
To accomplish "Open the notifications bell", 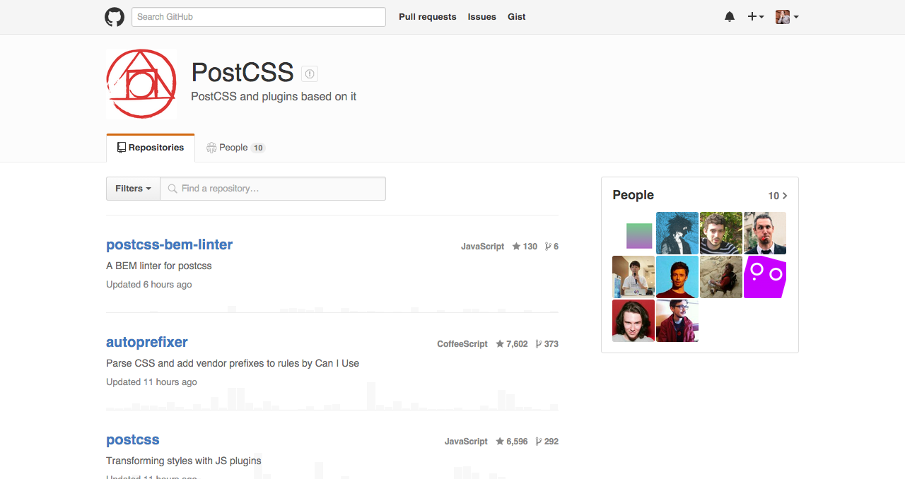I will (730, 17).
